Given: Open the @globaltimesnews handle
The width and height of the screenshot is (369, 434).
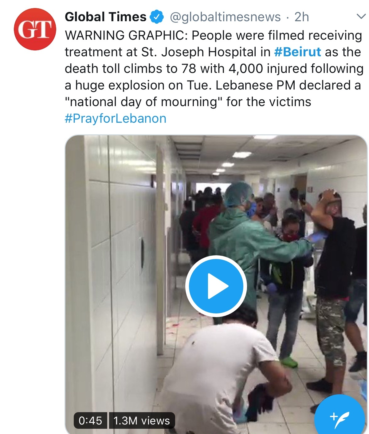Looking at the screenshot, I should tap(225, 17).
